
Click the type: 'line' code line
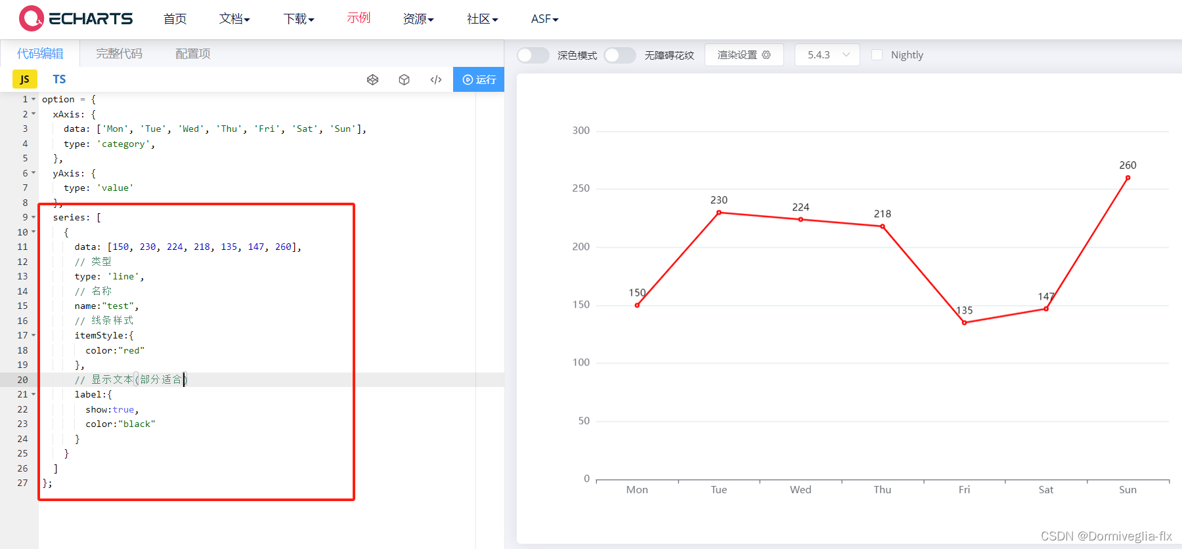(x=109, y=276)
